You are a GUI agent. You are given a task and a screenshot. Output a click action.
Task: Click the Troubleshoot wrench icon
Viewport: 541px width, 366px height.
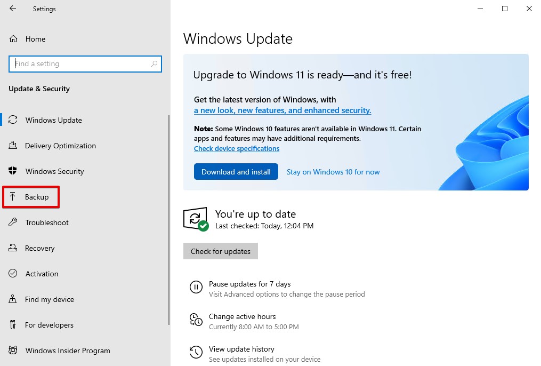pos(13,222)
